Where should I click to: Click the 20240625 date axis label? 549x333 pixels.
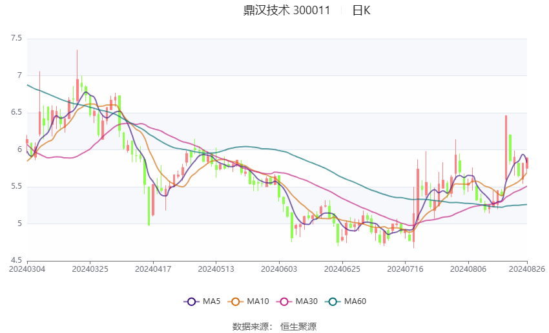pos(342,269)
